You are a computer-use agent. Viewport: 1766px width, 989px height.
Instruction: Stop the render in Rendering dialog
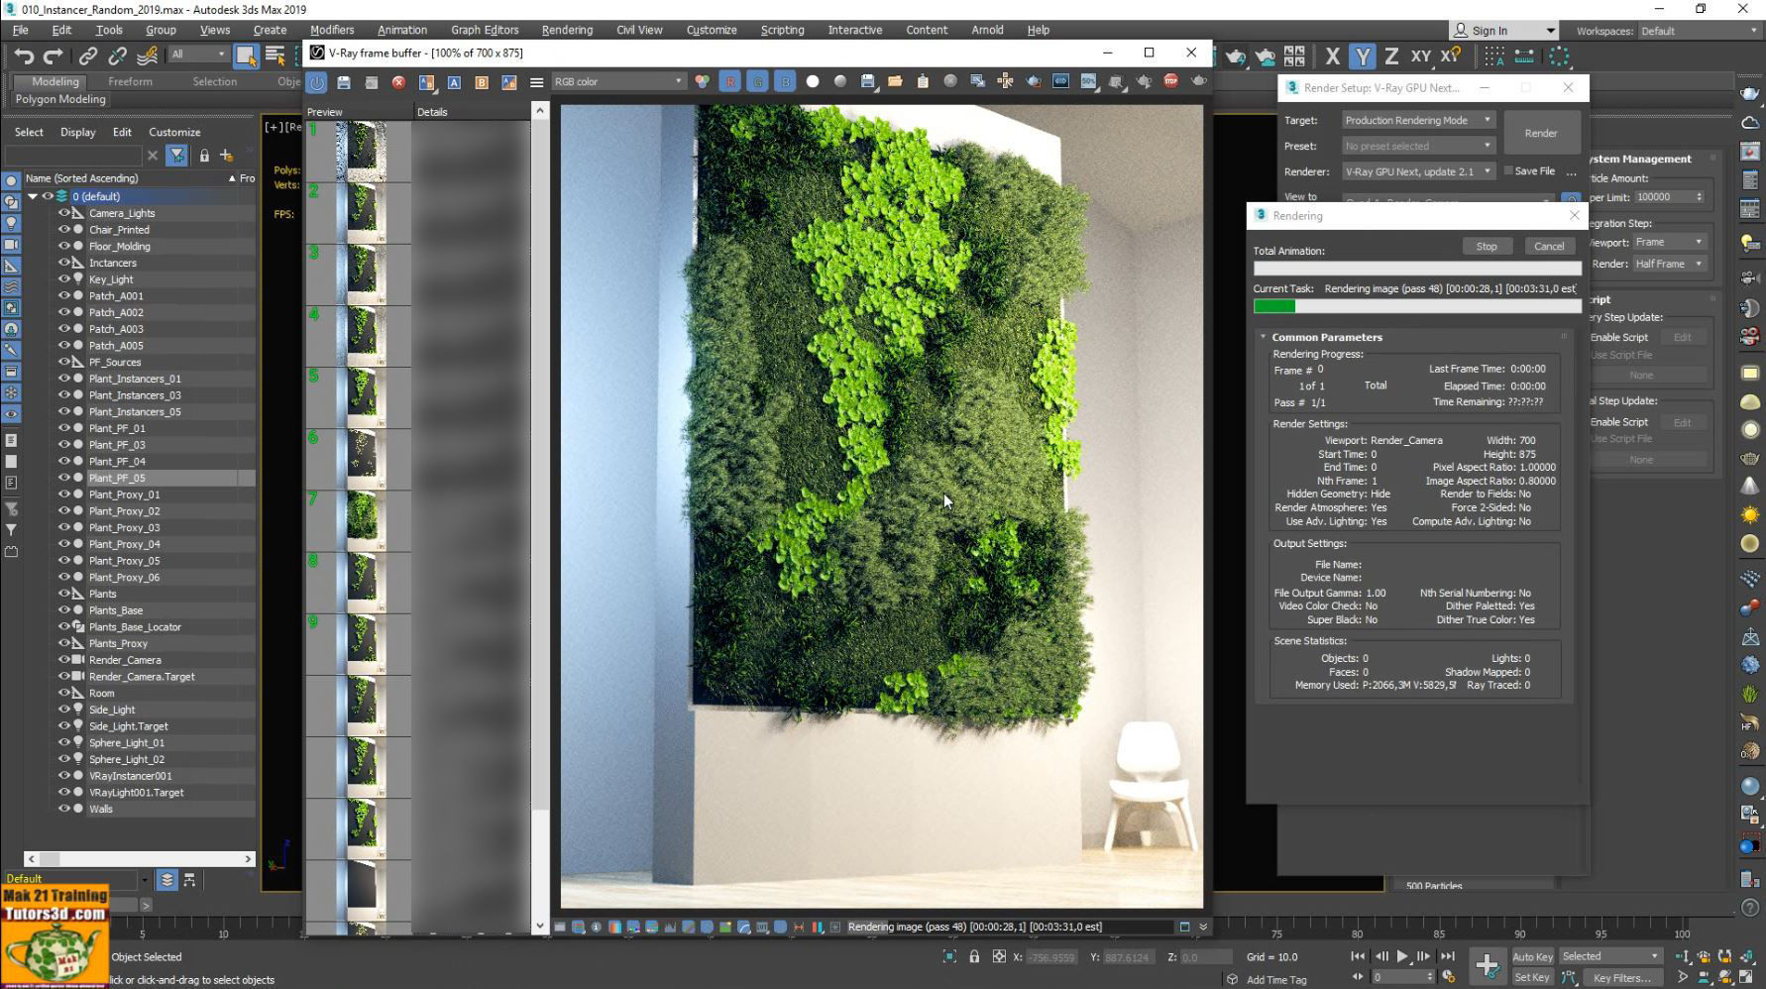[1487, 247]
